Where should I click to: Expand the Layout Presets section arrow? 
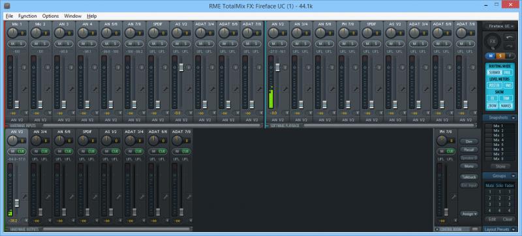(514, 229)
